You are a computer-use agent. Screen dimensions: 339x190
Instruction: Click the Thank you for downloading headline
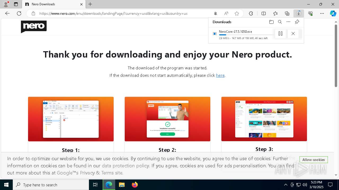click(x=167, y=54)
